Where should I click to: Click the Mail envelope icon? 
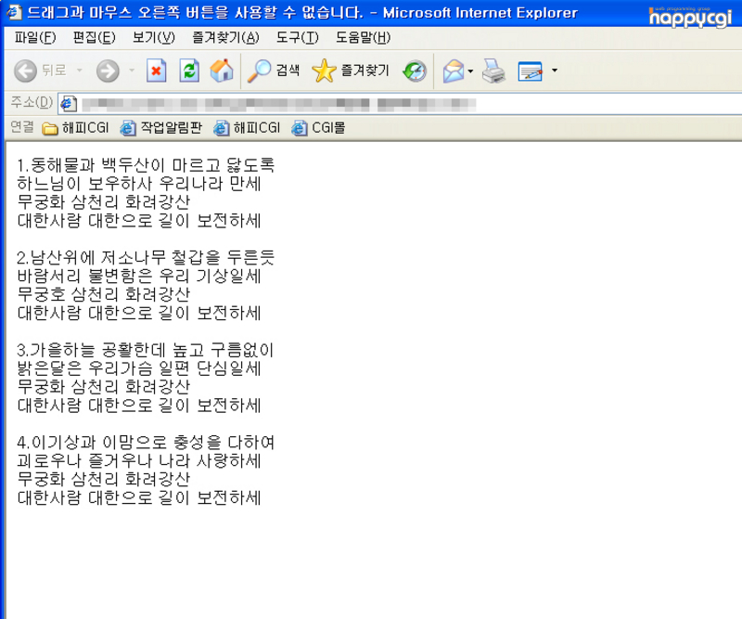pyautogui.click(x=454, y=71)
